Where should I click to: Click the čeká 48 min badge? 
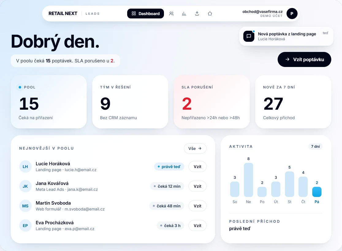167,206
